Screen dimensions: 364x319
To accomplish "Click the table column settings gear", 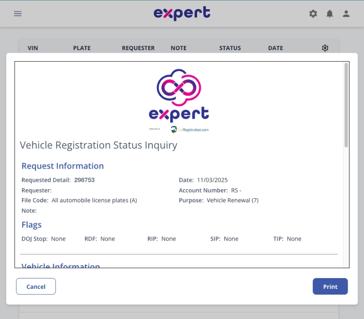I will pyautogui.click(x=325, y=48).
